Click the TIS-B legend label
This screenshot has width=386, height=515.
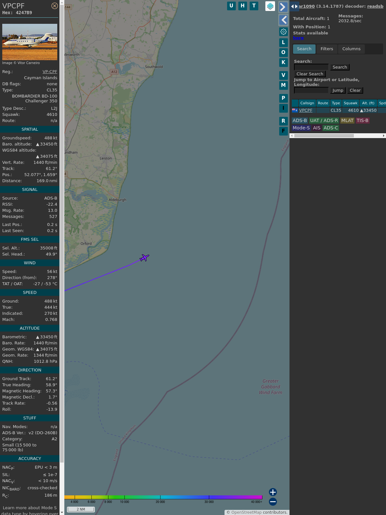coord(363,120)
